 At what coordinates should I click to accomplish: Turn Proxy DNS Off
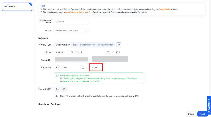pyautogui.click(x=64, y=89)
